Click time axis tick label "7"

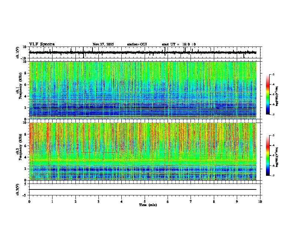coord(191,202)
